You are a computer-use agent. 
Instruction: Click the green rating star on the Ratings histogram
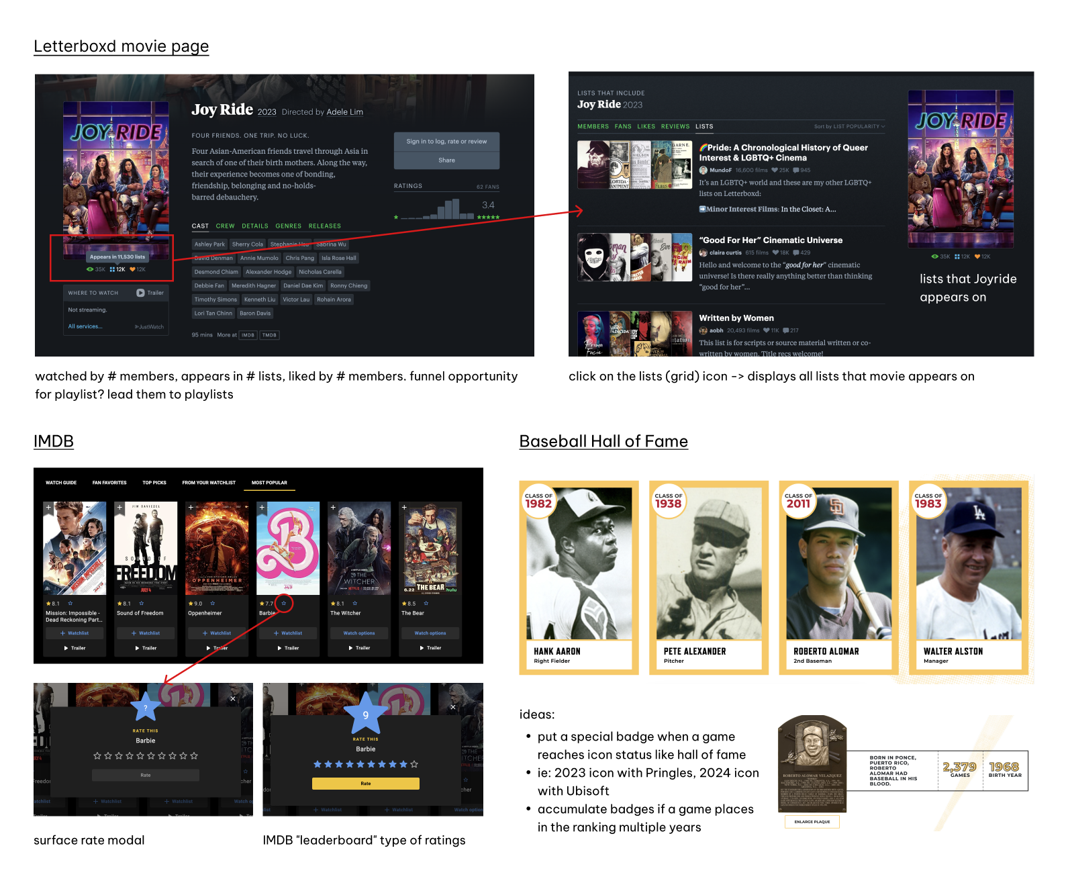click(396, 217)
